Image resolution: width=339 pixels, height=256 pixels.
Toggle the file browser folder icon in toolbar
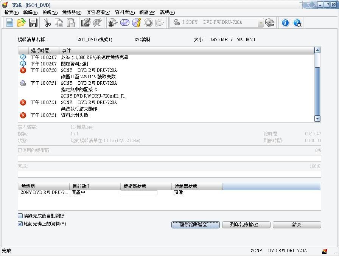[x=160, y=22]
